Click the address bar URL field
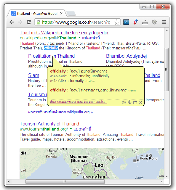Viewport: 176px width, 190px height. tap(78, 22)
